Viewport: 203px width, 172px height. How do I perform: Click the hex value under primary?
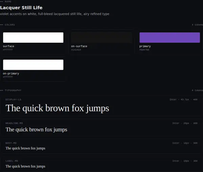pyautogui.click(x=144, y=50)
